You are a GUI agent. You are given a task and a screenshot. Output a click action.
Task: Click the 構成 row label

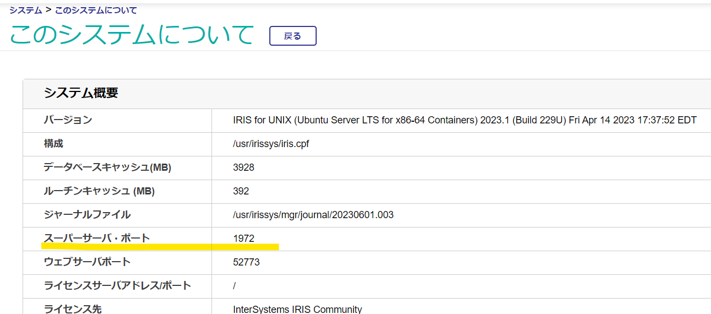tap(53, 144)
